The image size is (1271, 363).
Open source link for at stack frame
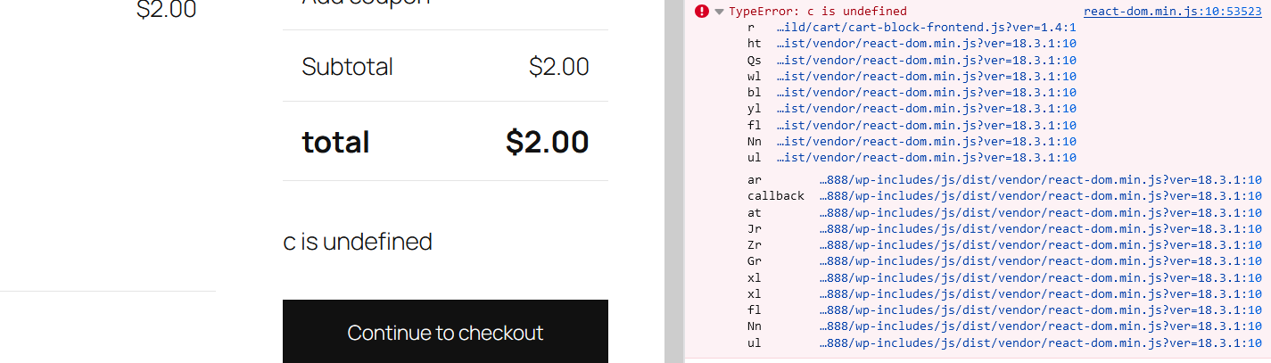[x=1040, y=212]
